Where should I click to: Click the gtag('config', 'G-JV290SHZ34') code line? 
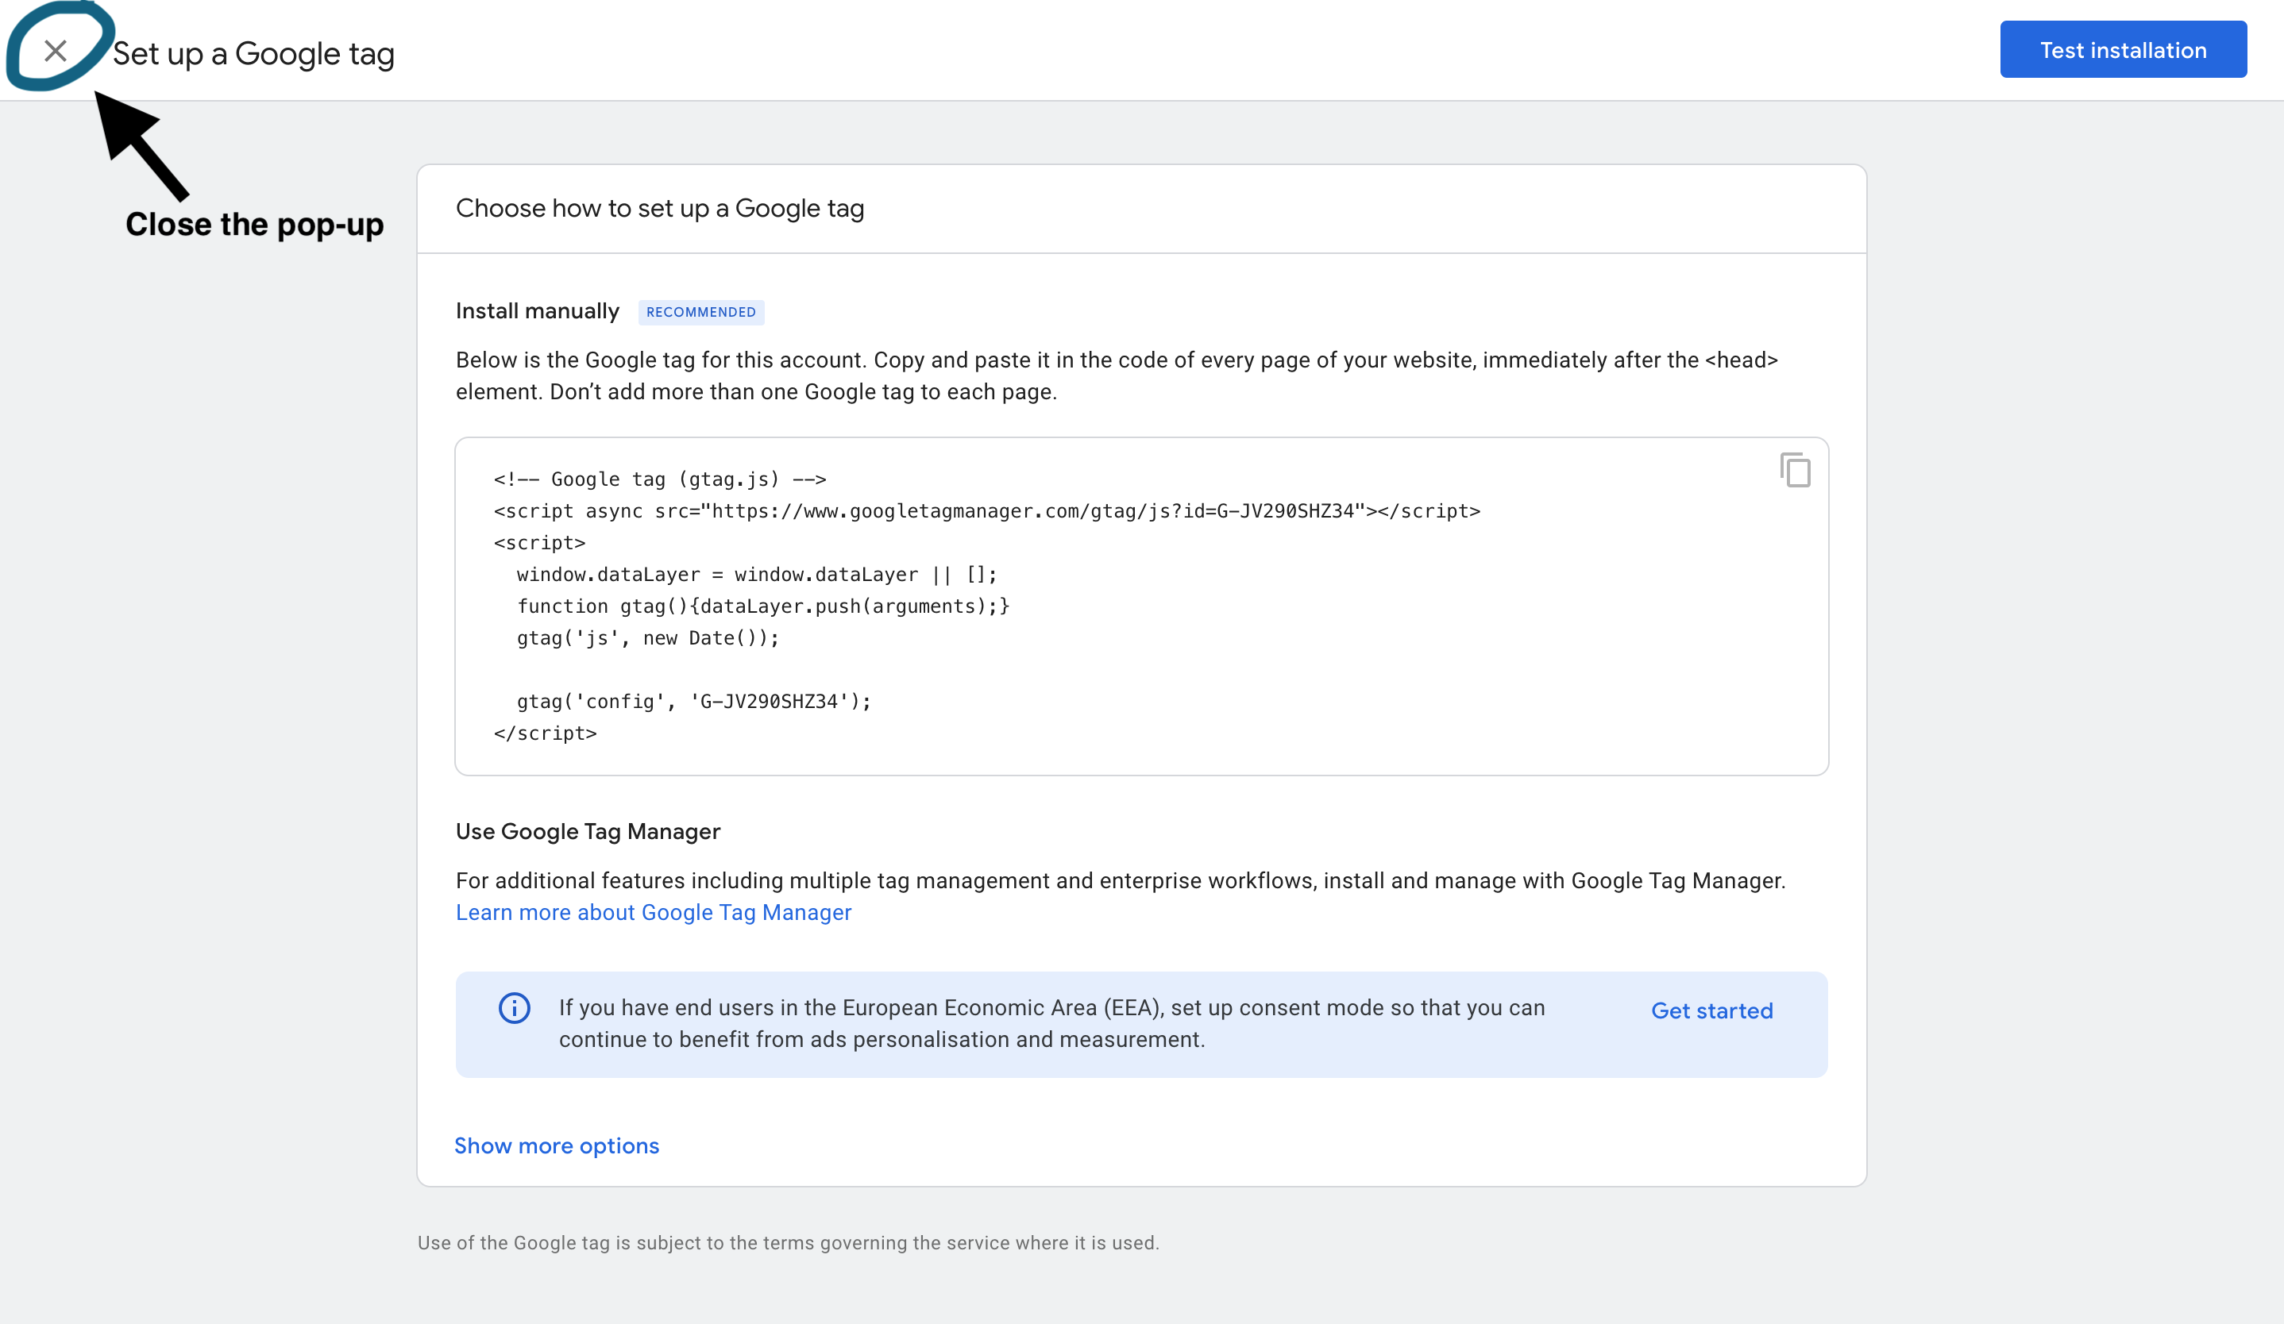click(x=693, y=701)
